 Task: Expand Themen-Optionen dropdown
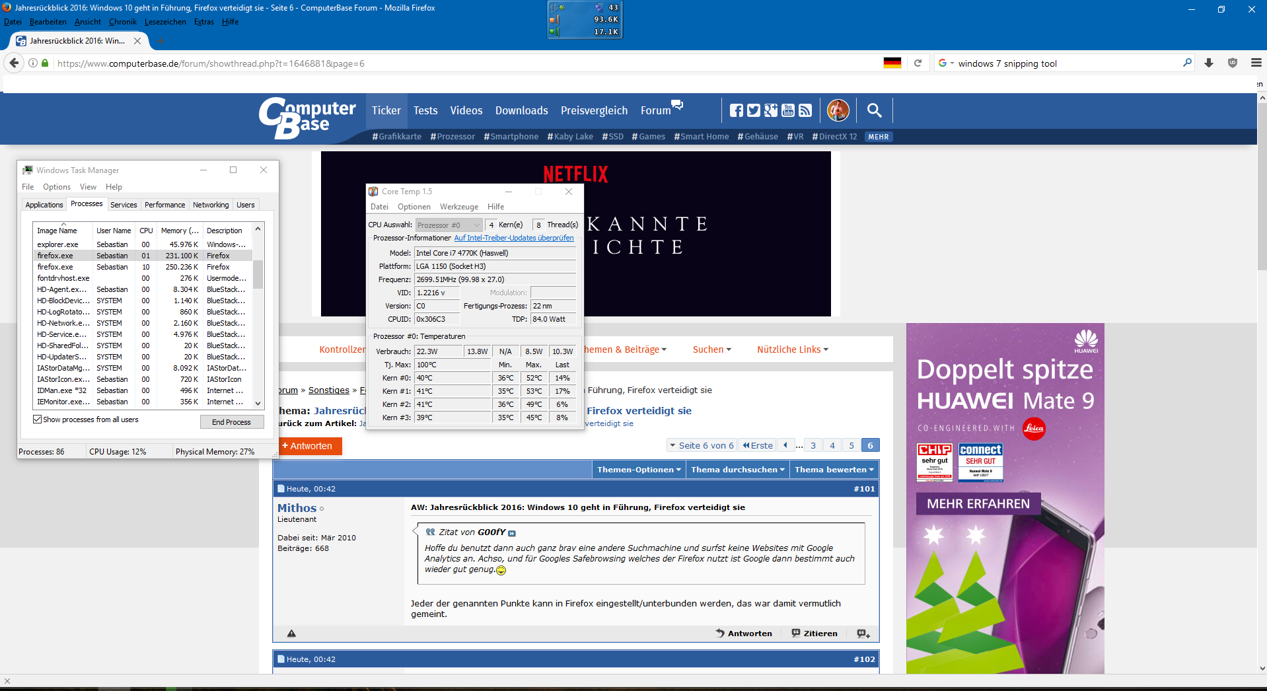pos(639,470)
